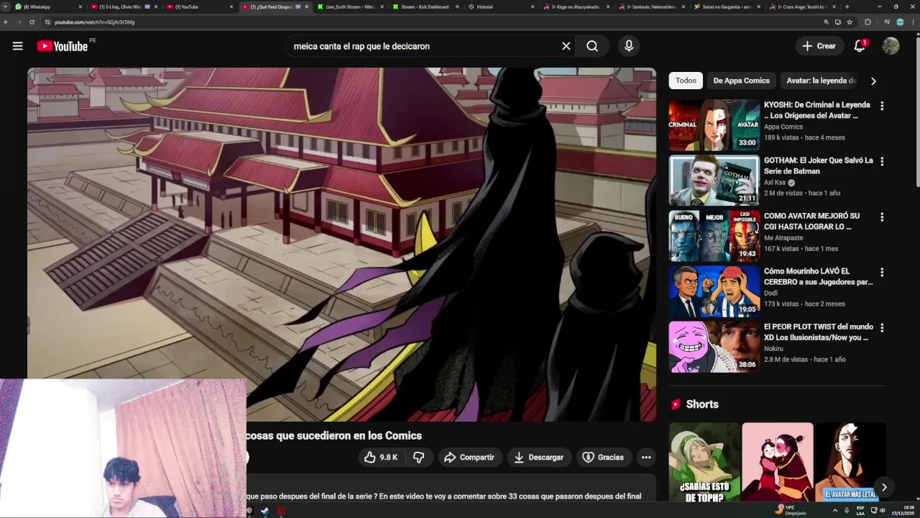This screenshot has width=920, height=518.
Task: Show more filter chips with right chevron
Action: coord(873,81)
